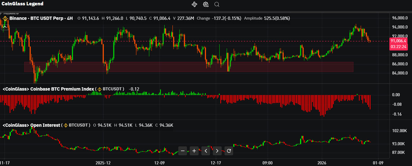Viewport: 412px width, 166px height.
Task: Click the premium index value -0.12
Action: tap(134, 89)
